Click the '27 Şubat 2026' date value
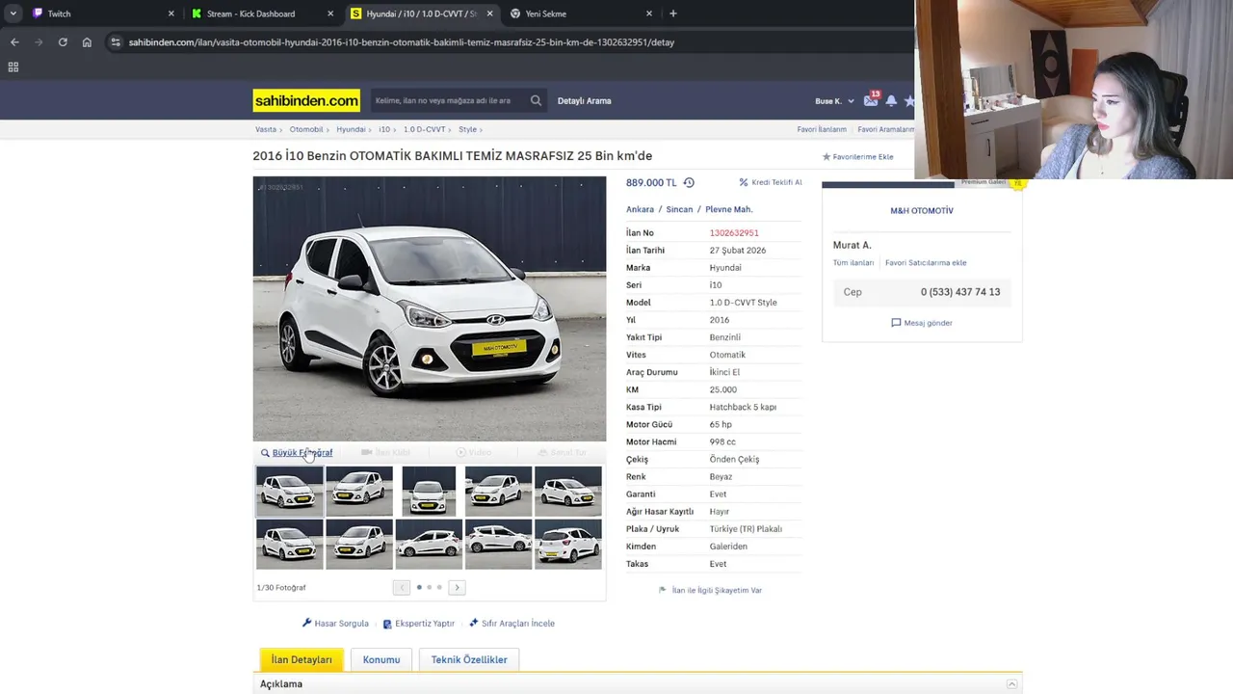Image resolution: width=1233 pixels, height=694 pixels. click(738, 251)
